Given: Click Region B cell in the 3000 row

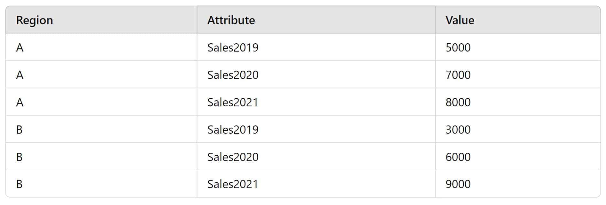Looking at the screenshot, I should click(x=101, y=129).
